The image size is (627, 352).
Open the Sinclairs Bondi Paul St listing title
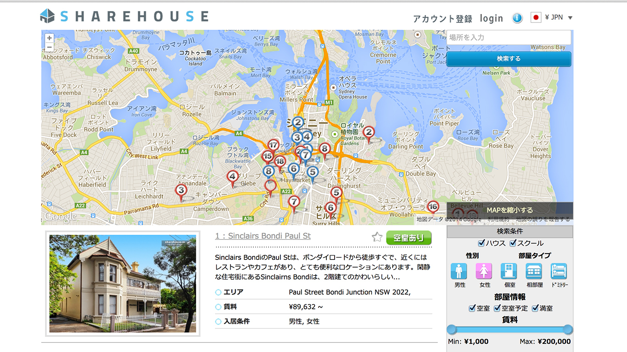263,236
